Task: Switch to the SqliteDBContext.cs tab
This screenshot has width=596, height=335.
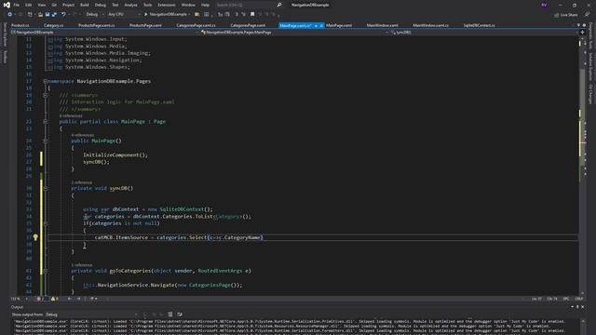Action: tap(480, 25)
